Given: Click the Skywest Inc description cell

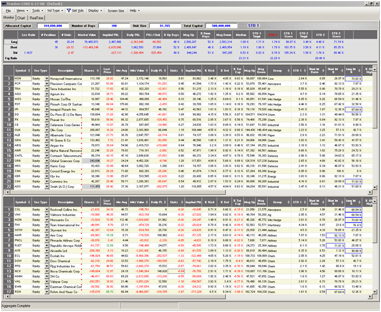Looking at the screenshot, I should [x=66, y=230].
